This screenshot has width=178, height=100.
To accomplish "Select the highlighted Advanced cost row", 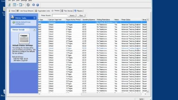I will click(x=93, y=22).
